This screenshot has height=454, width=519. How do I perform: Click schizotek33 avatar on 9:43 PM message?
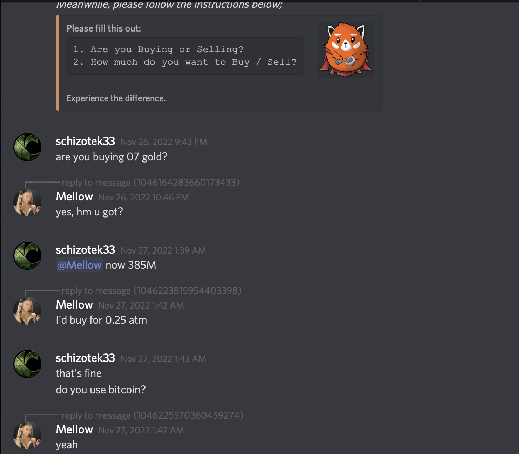27,147
